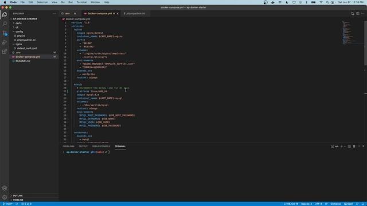Create a new terminal with plus icon
The height and width of the screenshot is (206, 367).
point(342,146)
